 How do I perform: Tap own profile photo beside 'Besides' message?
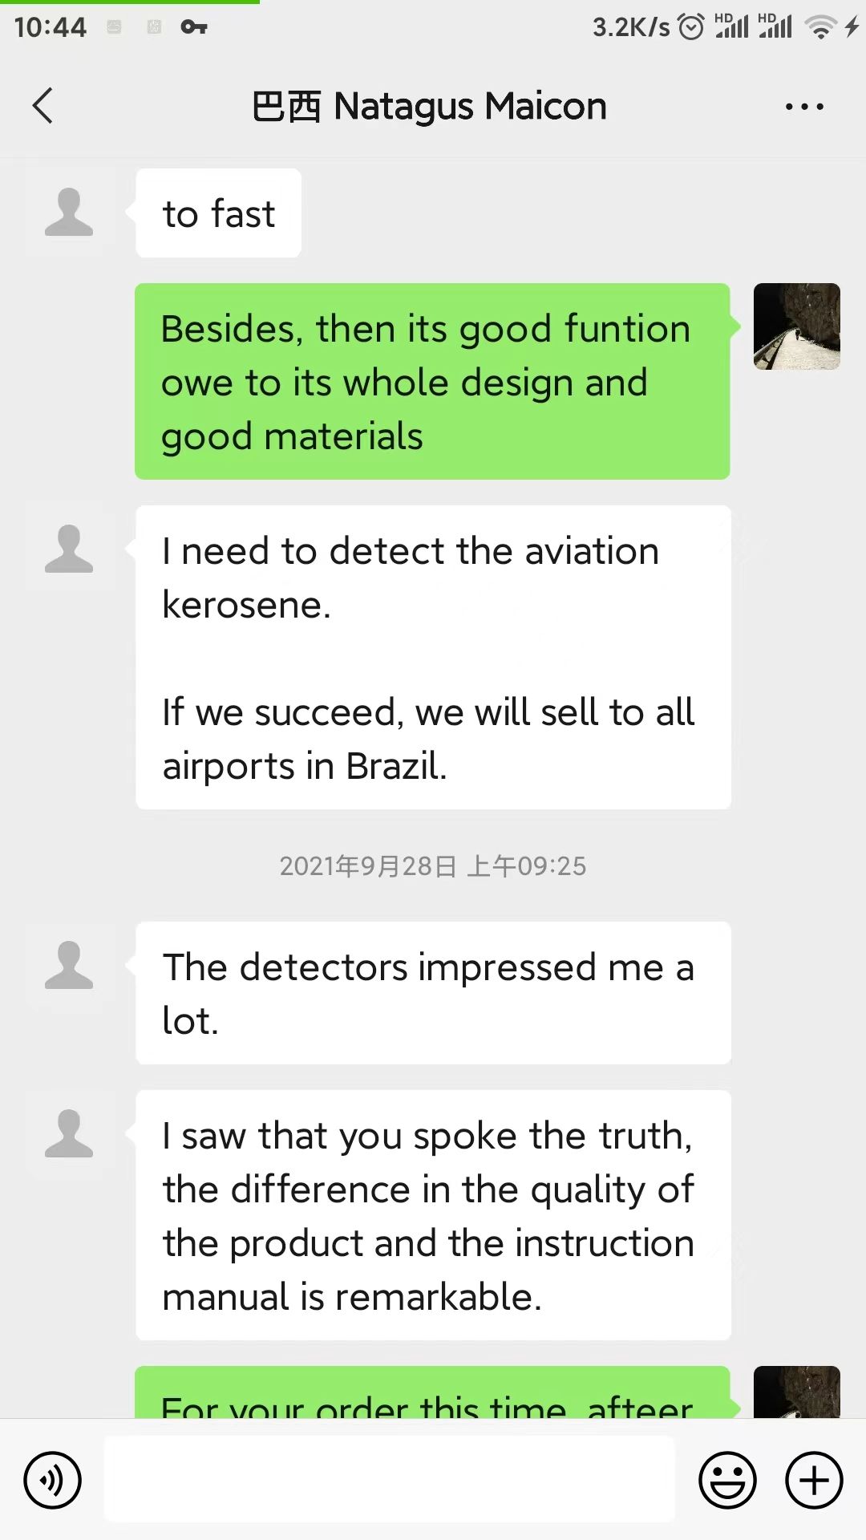[796, 326]
